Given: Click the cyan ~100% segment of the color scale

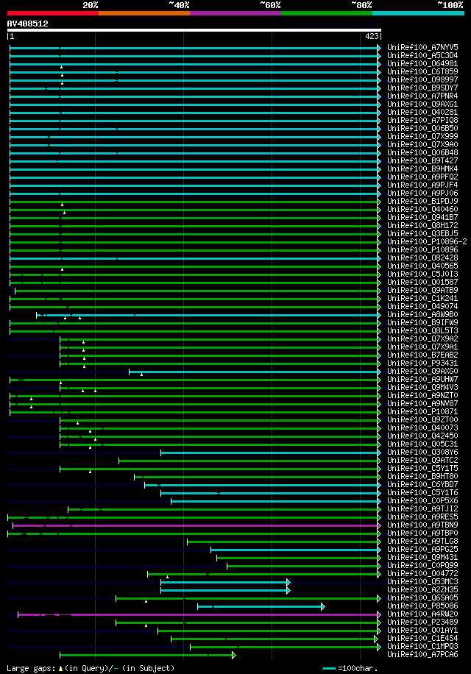Looking at the screenshot, I should (x=418, y=13).
